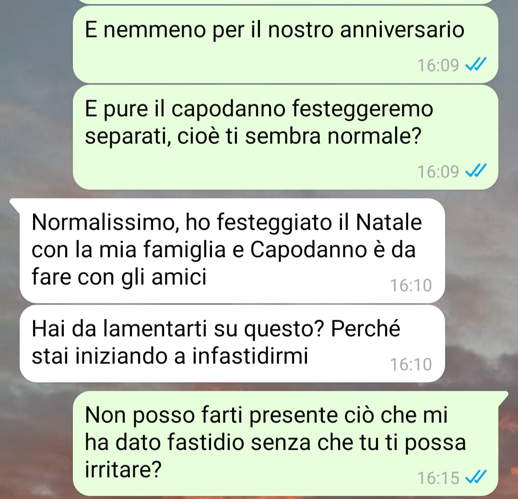Tap the 16:10 timestamp on the Normalissimo message

(x=411, y=285)
